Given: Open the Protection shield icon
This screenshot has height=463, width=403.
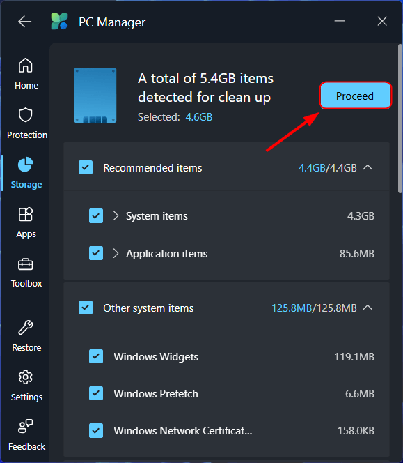Looking at the screenshot, I should [x=26, y=115].
